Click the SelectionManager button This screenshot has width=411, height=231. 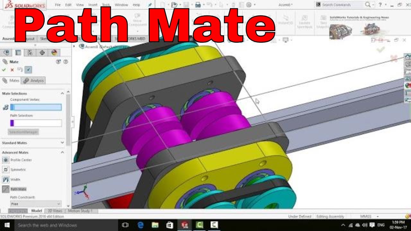pos(23,132)
